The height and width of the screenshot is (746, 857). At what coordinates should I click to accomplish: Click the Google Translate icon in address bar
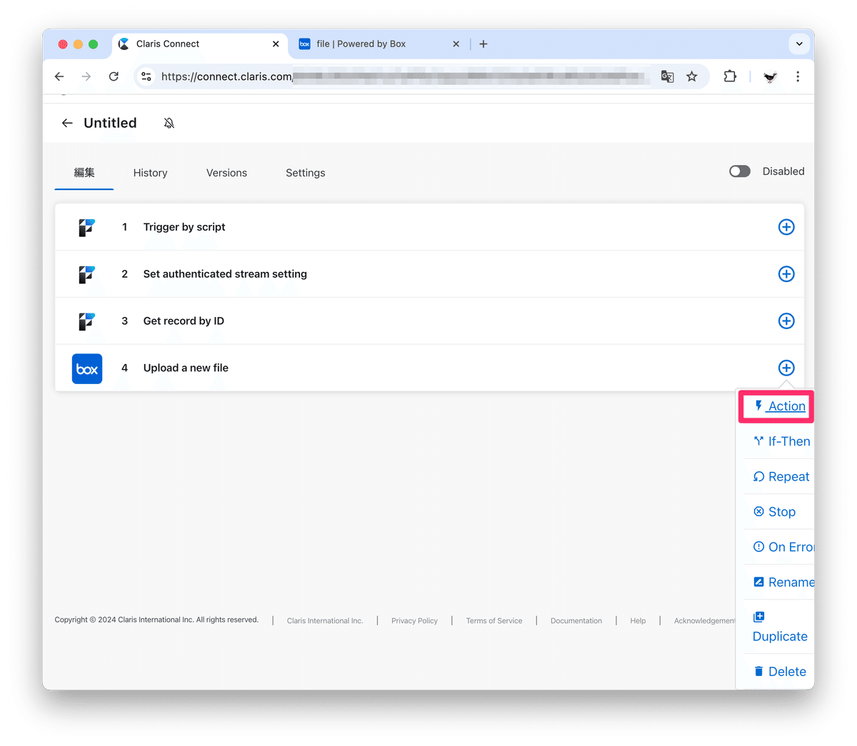(x=666, y=76)
